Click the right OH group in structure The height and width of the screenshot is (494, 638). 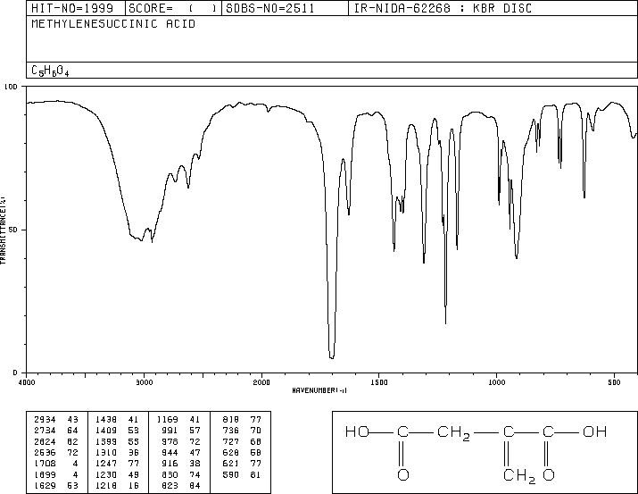coord(595,431)
